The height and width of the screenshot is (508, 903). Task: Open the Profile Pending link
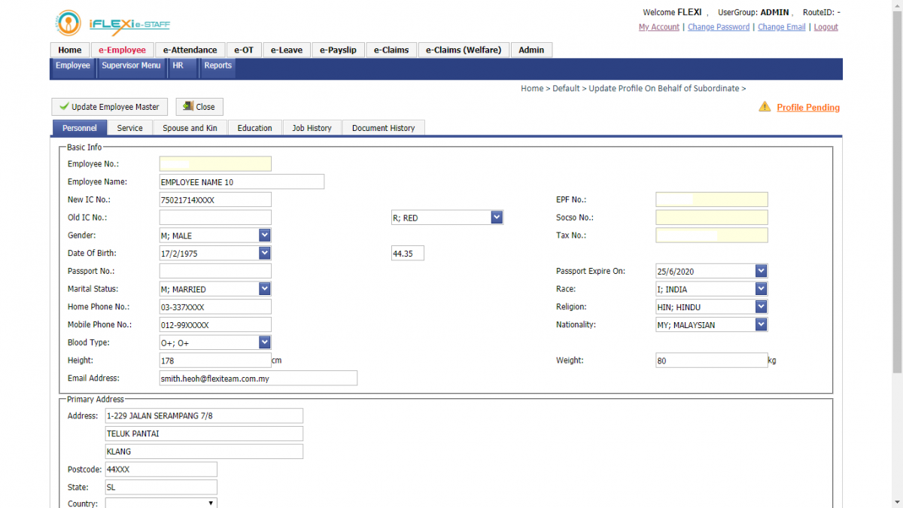coord(808,108)
